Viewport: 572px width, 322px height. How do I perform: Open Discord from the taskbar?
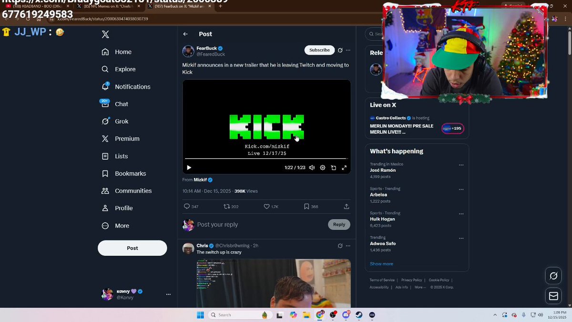[x=346, y=315]
